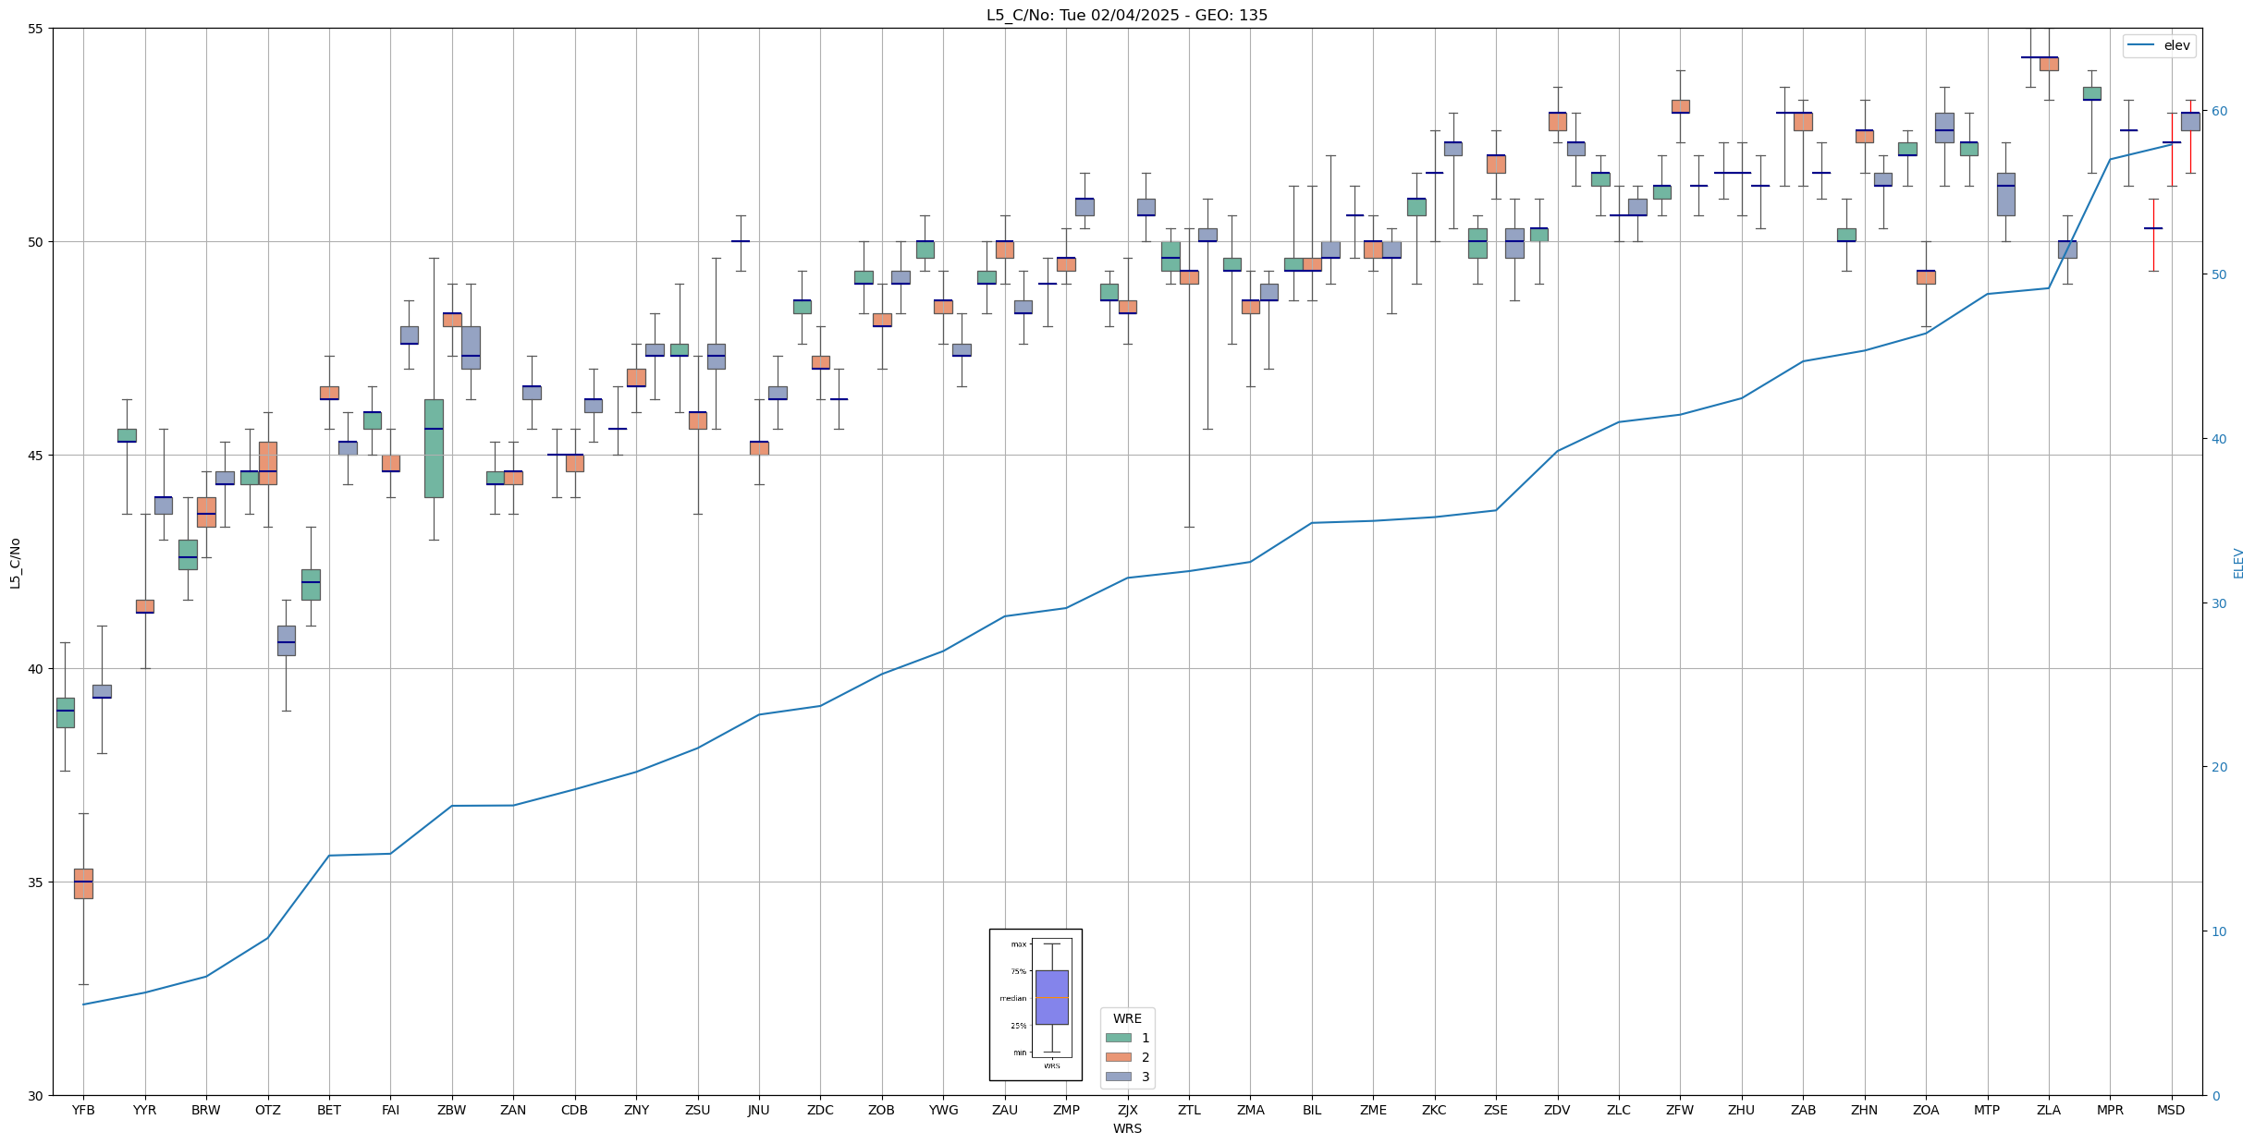
Task: Click the YFB station tick label
Action: point(83,1110)
